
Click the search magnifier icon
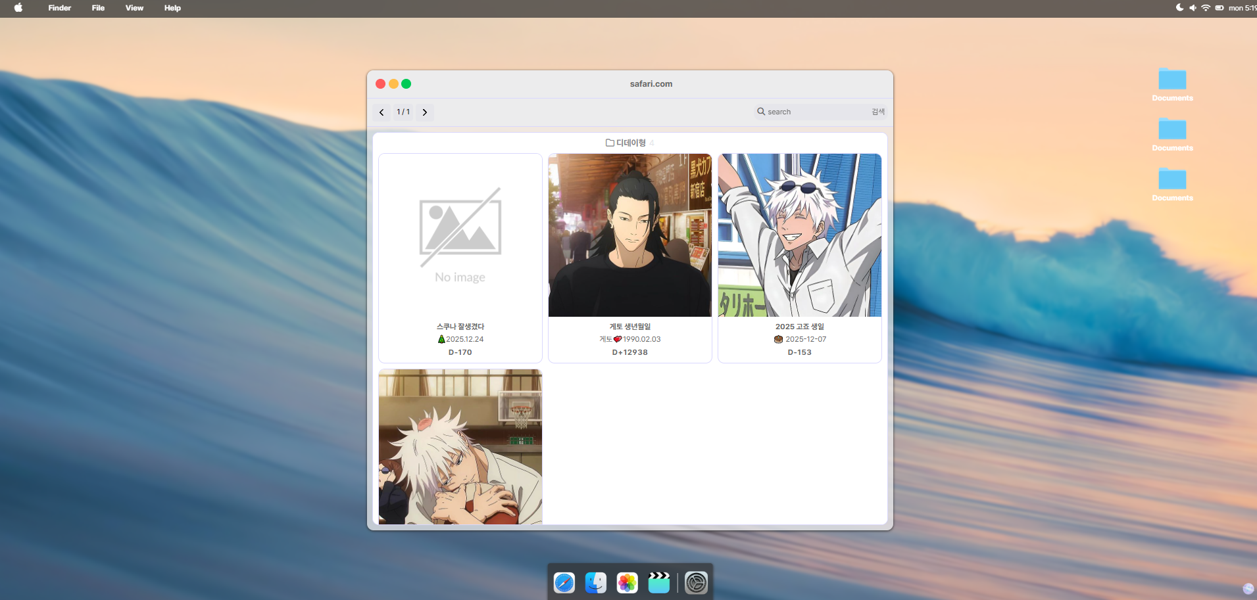761,112
